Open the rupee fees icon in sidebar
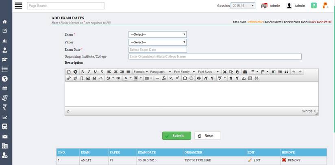Screen dimensions: 335x165 5,107
